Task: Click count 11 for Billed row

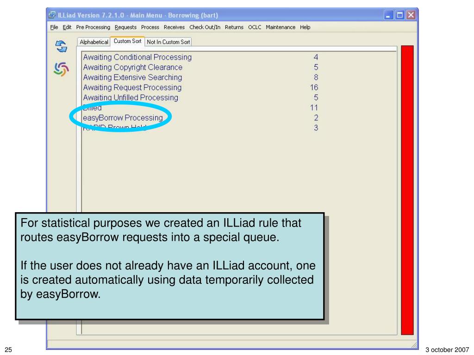Action: coord(314,107)
